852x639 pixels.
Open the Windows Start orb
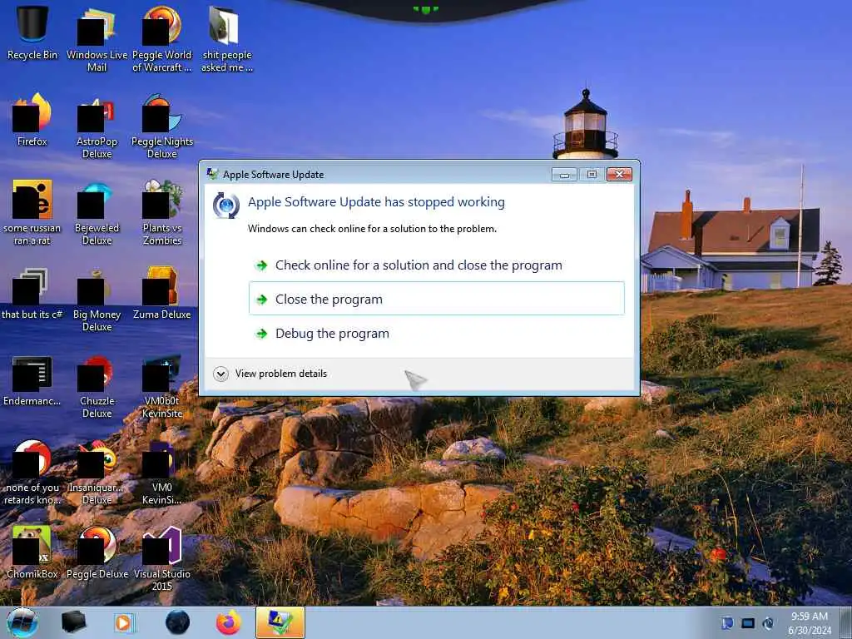click(22, 622)
